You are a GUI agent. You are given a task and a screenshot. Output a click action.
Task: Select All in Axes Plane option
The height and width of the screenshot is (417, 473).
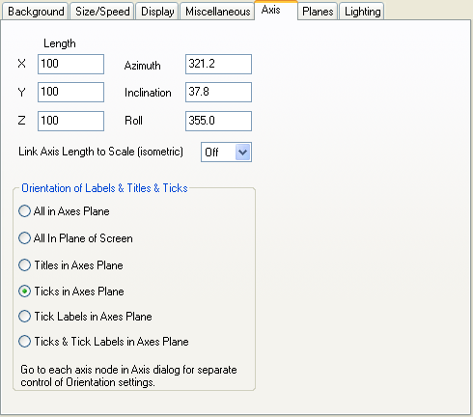pos(64,211)
